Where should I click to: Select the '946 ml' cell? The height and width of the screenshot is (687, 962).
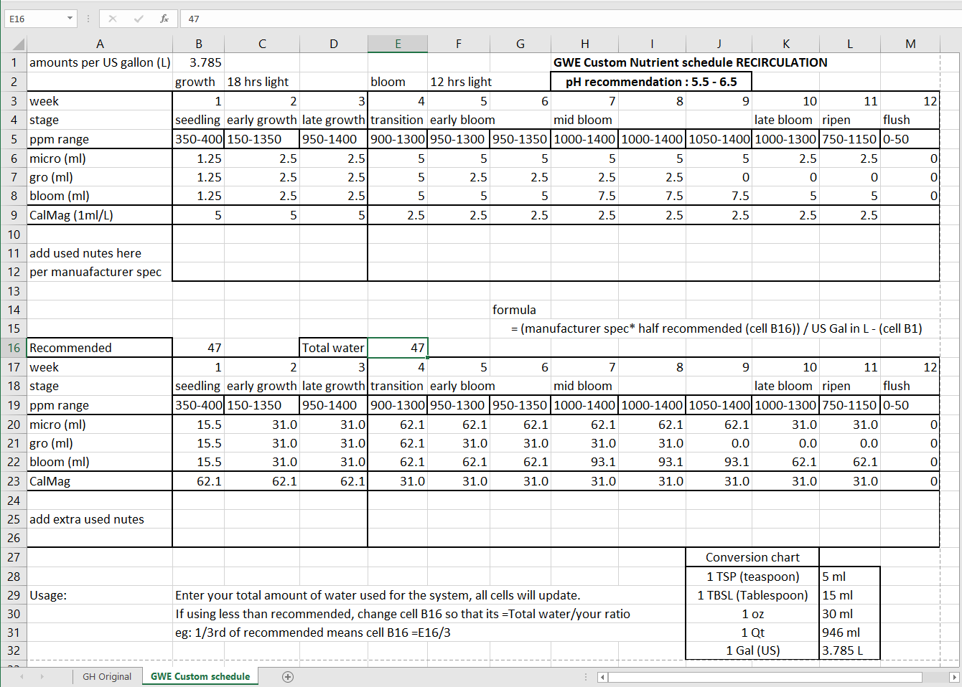(850, 632)
